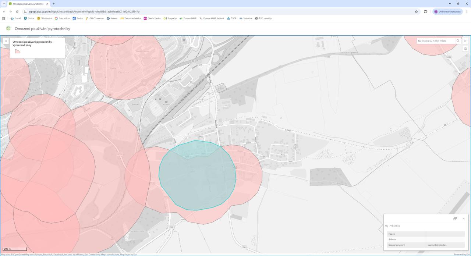
Task: Click the search magnifier icon in the map
Action: click(x=458, y=41)
